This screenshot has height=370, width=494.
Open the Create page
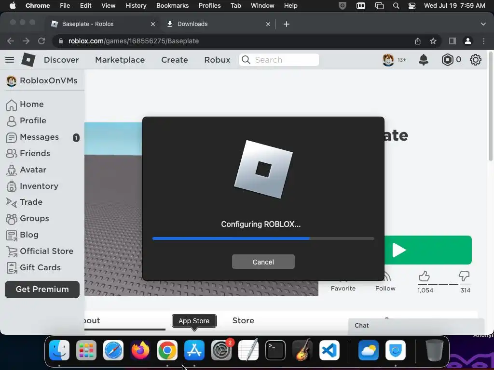pos(175,60)
